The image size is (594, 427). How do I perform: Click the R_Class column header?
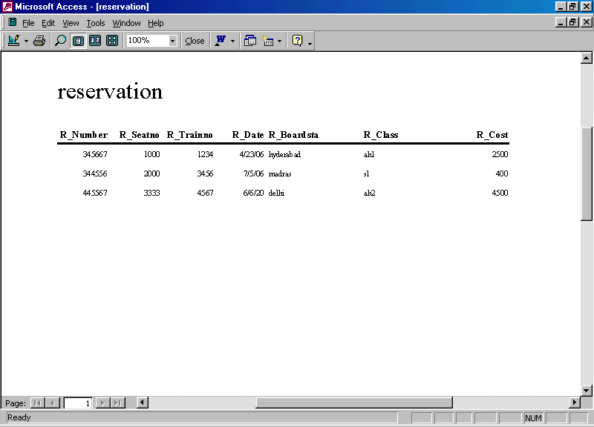381,135
